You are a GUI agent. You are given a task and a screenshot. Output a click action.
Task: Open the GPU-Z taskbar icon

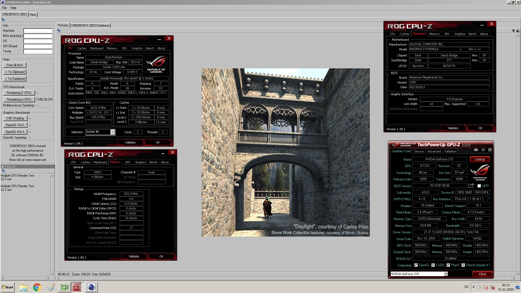click(64, 287)
